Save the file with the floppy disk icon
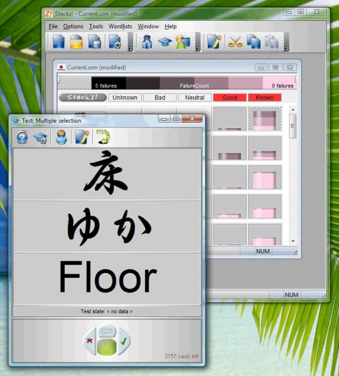Screen dimensions: 339x376 coord(95,41)
